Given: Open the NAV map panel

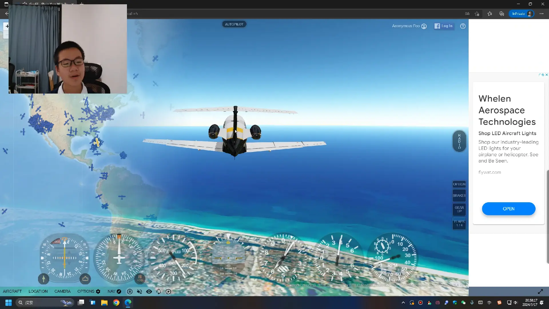Looking at the screenshot, I should click(x=114, y=291).
